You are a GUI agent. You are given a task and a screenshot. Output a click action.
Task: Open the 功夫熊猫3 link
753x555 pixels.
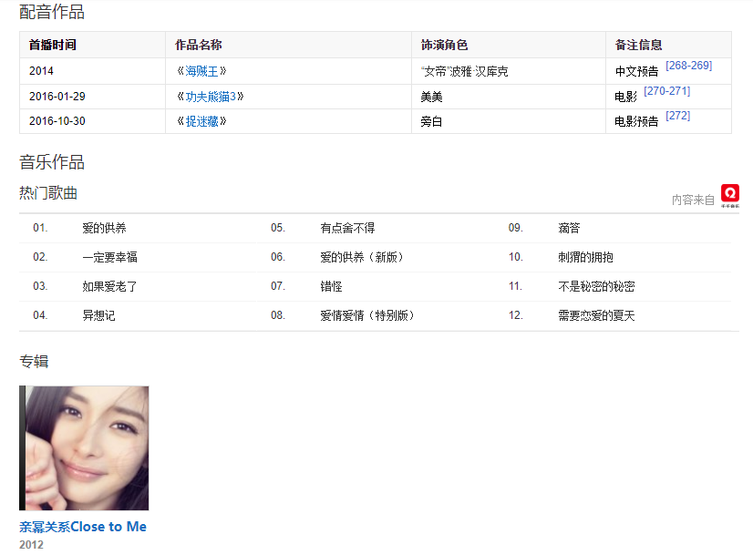tap(211, 97)
